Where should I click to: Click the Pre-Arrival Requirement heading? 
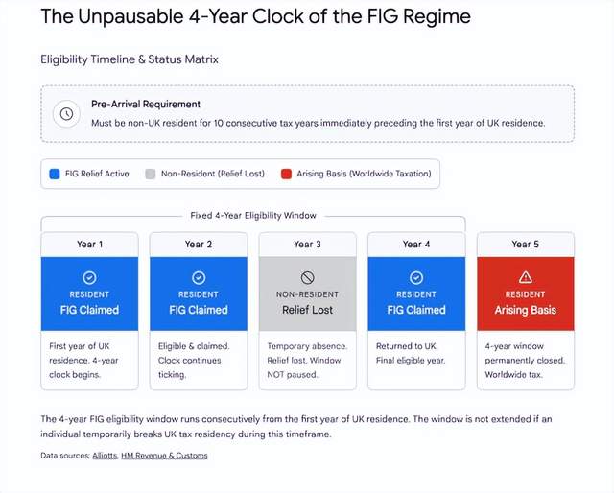(x=146, y=104)
